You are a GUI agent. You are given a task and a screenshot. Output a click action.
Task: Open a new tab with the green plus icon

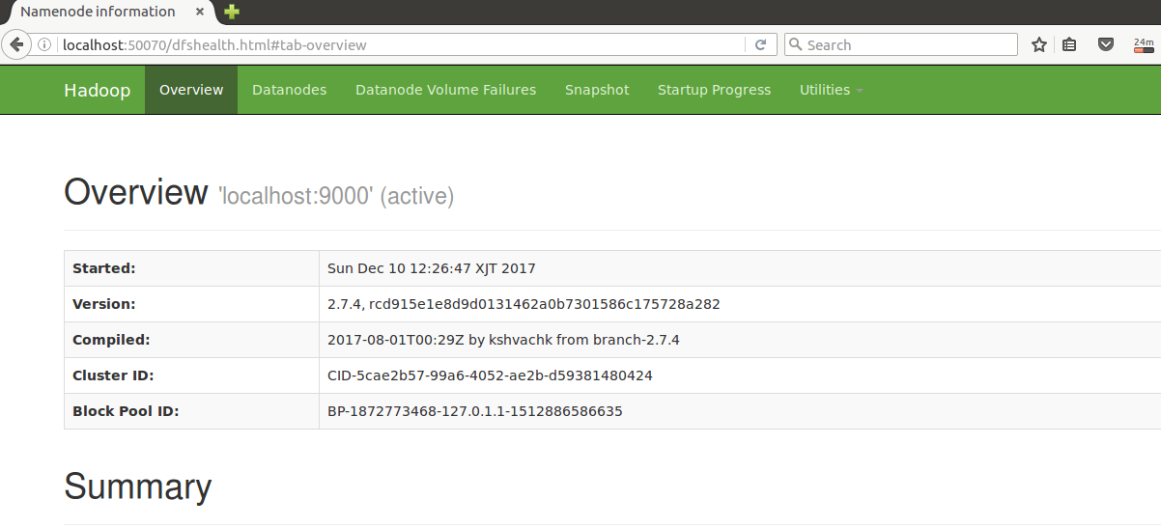pos(231,12)
